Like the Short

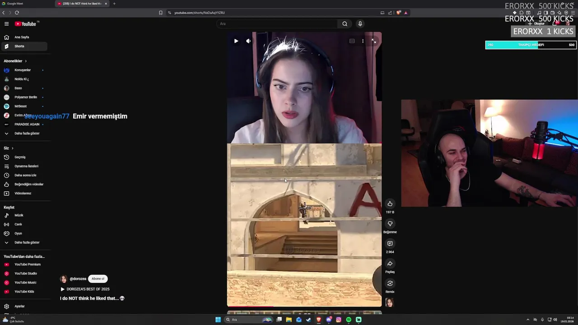click(x=390, y=204)
